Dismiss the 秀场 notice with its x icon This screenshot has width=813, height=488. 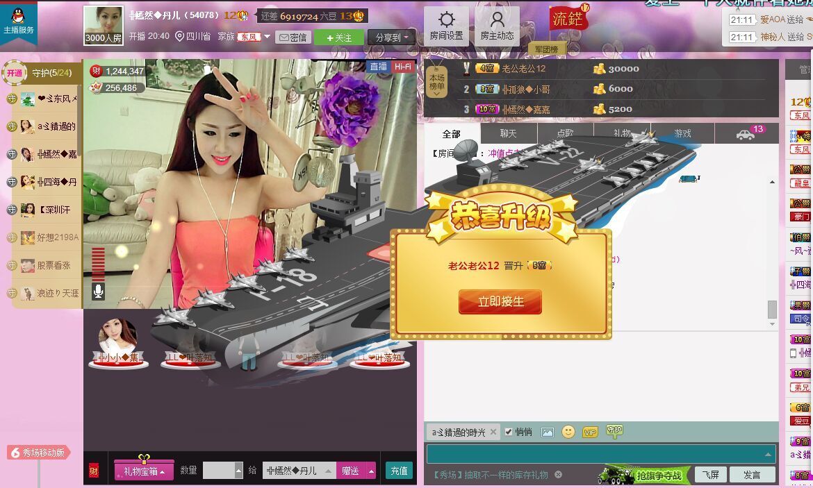558,475
